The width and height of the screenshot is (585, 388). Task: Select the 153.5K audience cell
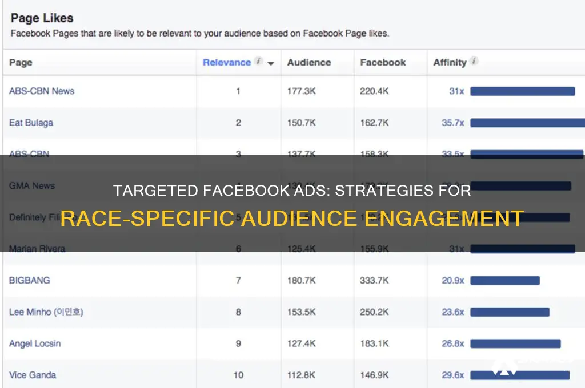(x=302, y=312)
